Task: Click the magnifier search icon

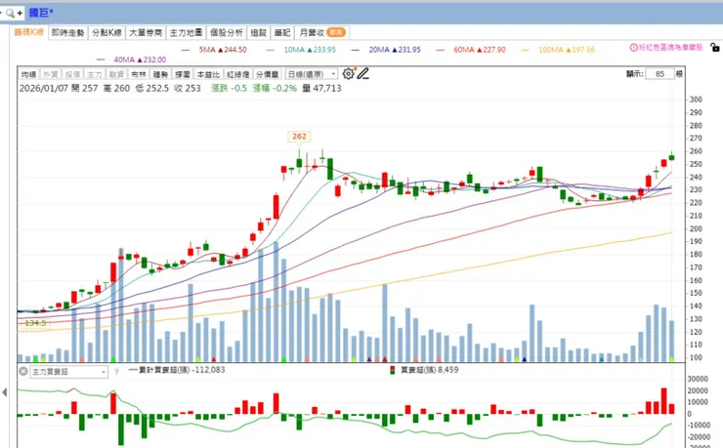Action: 10,13
